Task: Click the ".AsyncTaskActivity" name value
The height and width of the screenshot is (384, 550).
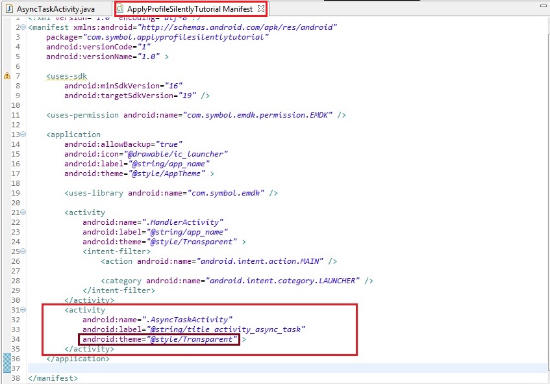Action: click(x=190, y=320)
